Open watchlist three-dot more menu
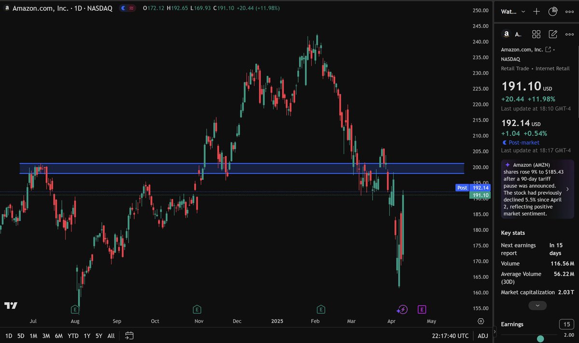The height and width of the screenshot is (343, 579). tap(569, 11)
